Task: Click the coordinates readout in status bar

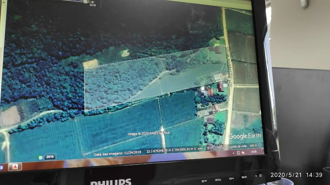Action: [x=171, y=151]
